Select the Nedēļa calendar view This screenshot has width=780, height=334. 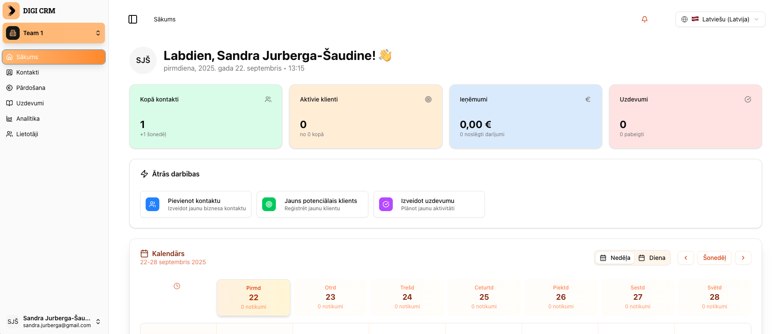(615, 258)
